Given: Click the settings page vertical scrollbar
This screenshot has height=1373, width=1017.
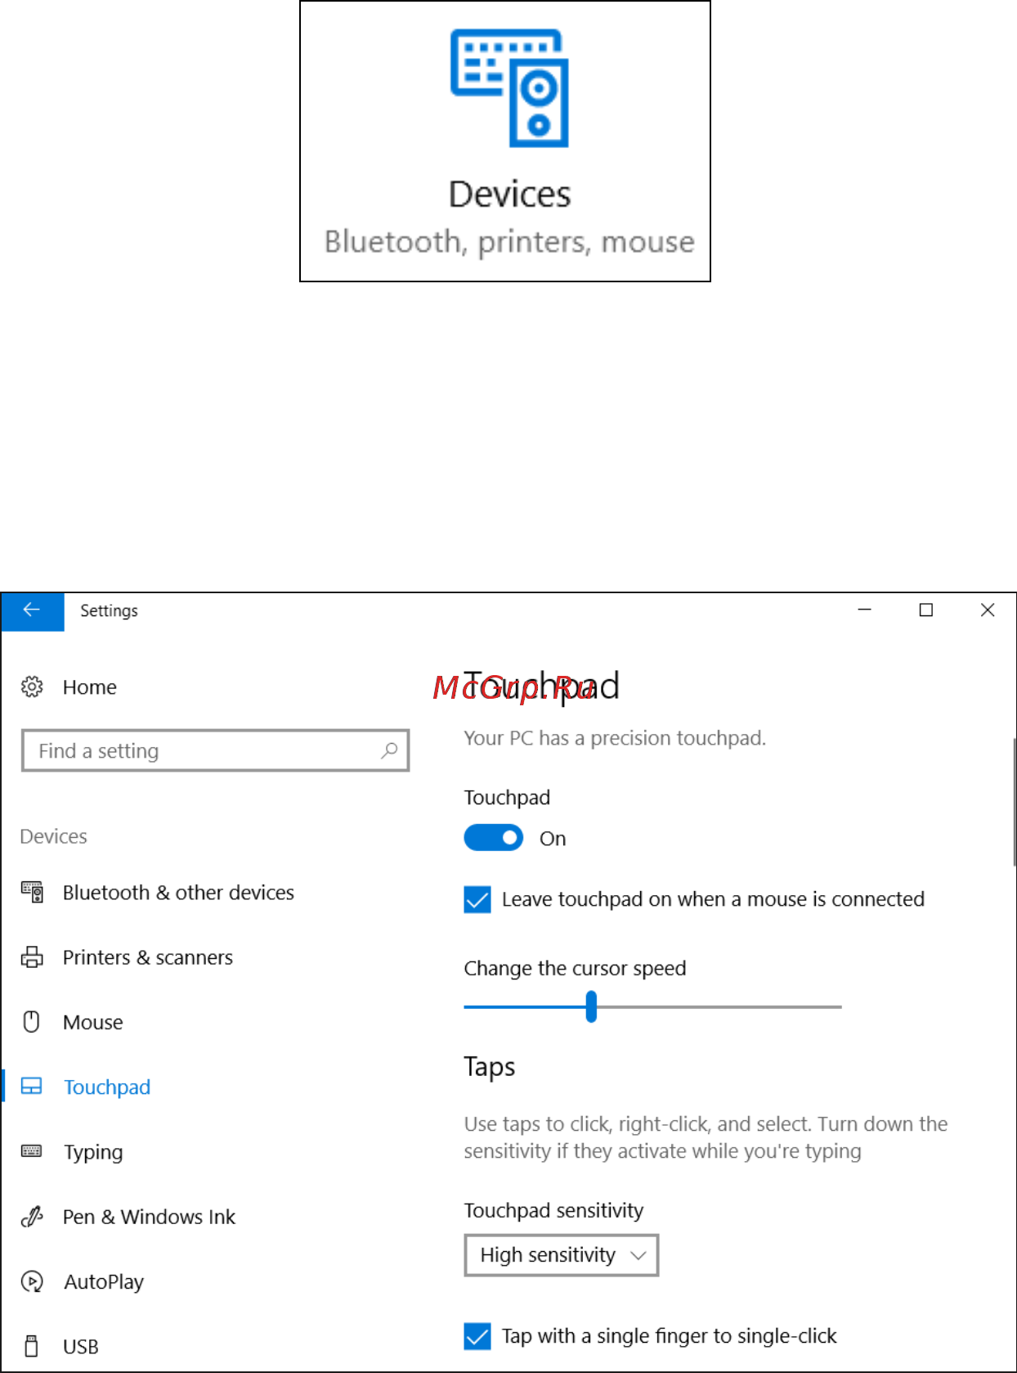Looking at the screenshot, I should tap(1014, 802).
